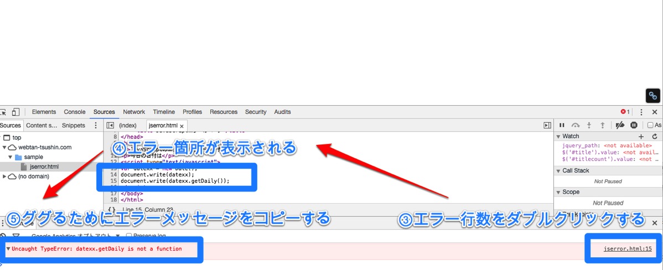Open the Network panel tab
The image size is (663, 270).
134,112
